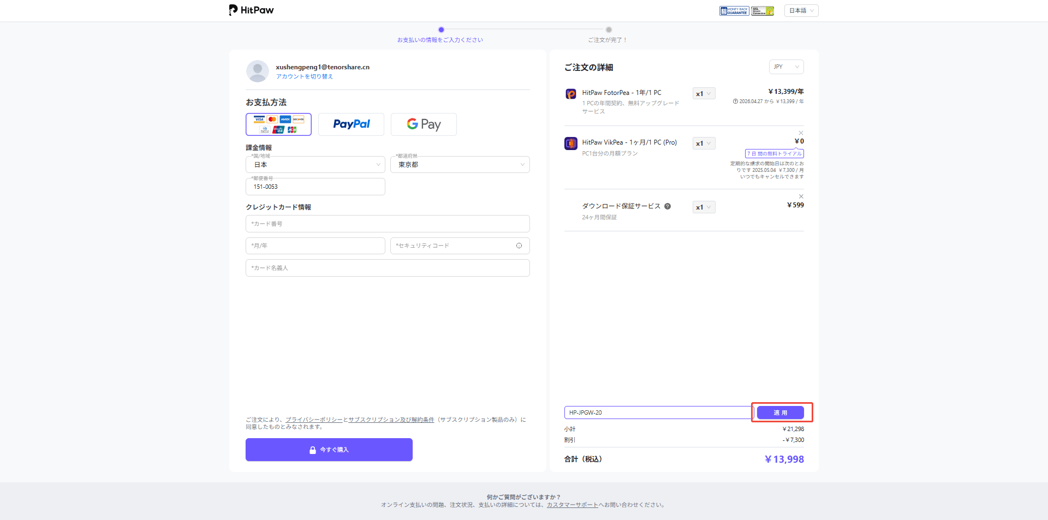Click help icon beside ダウンロード保証サービス
Image resolution: width=1048 pixels, height=520 pixels.
(668, 206)
